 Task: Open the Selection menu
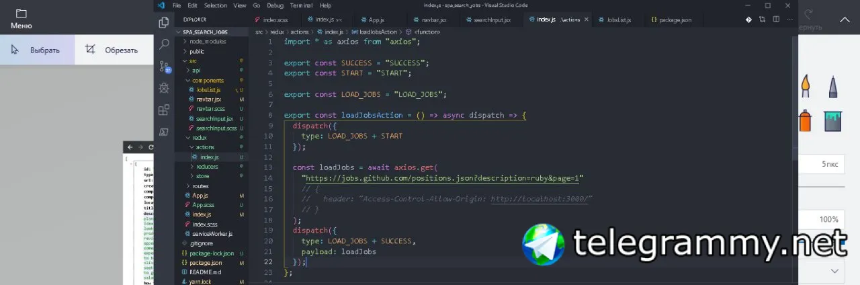(216, 5)
